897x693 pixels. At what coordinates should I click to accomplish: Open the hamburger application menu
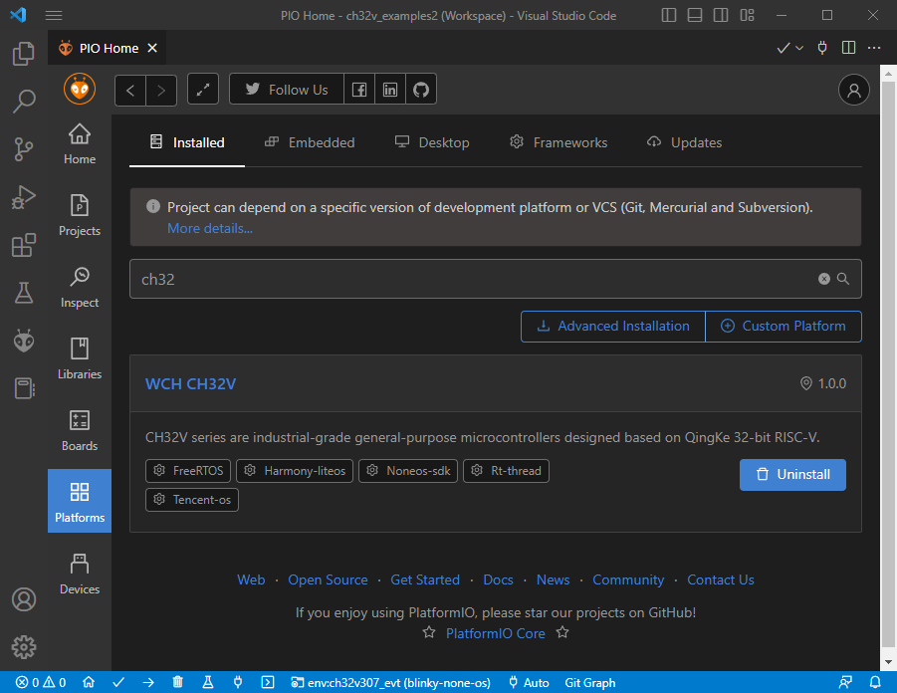point(54,16)
